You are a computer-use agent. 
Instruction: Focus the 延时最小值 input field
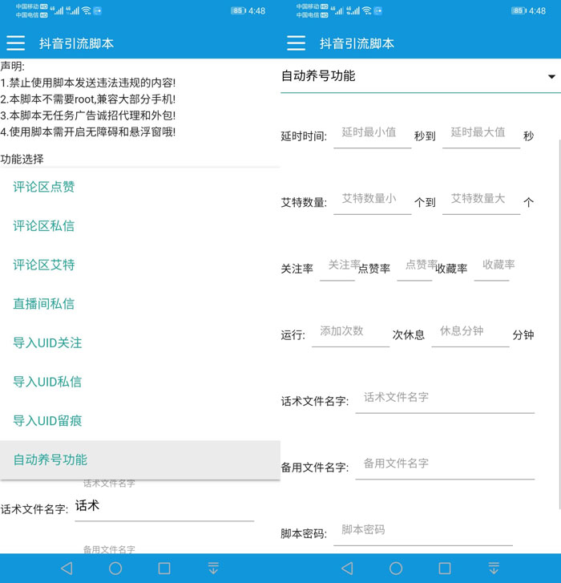pyautogui.click(x=373, y=135)
